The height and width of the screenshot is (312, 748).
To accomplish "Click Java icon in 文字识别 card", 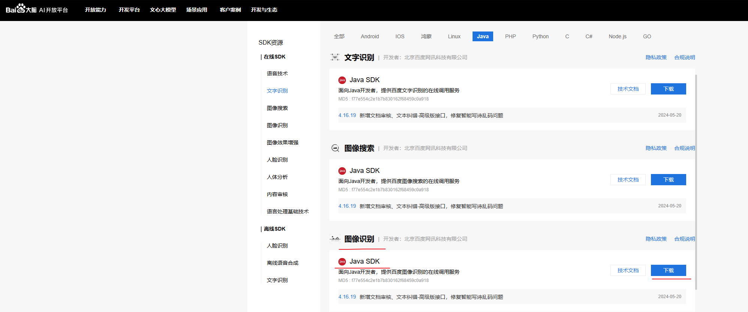I will point(342,80).
